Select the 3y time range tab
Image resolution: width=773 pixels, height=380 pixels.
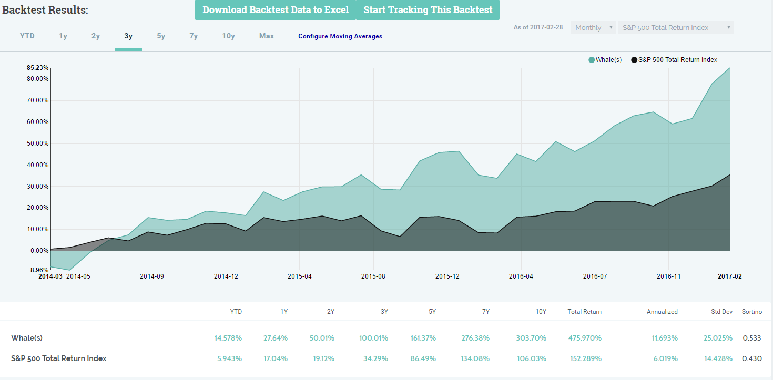coord(128,36)
